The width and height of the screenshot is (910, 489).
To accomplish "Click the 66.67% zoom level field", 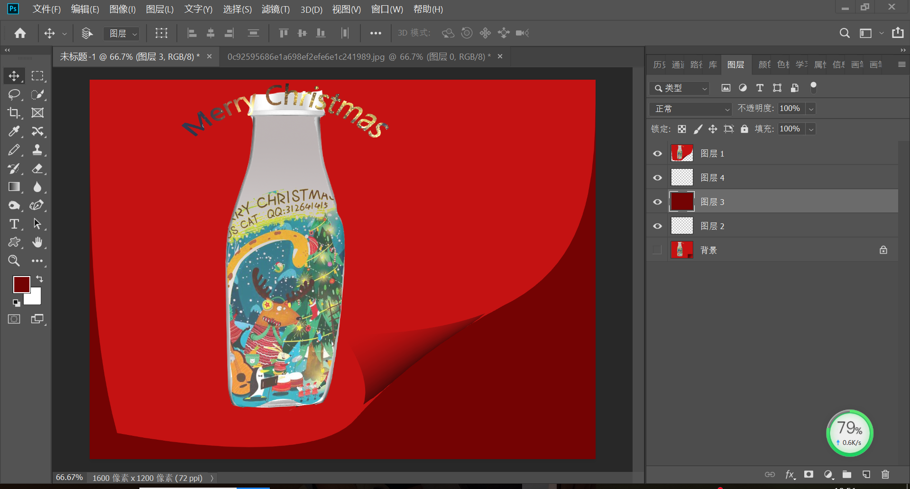I will point(69,478).
